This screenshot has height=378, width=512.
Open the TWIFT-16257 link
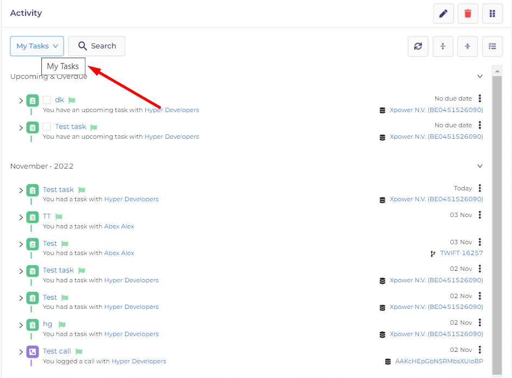click(461, 253)
